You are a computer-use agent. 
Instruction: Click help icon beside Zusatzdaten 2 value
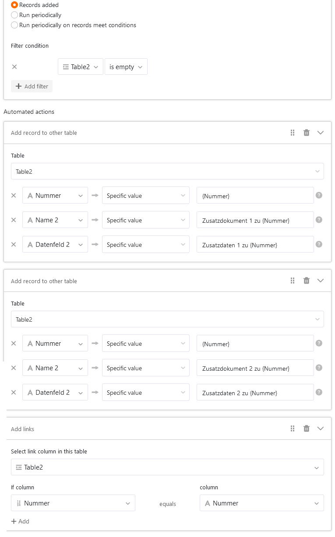[x=319, y=392]
